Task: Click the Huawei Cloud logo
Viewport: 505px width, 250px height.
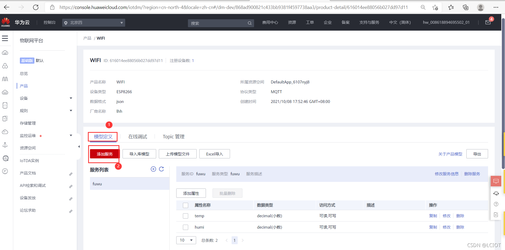Action: click(x=6, y=22)
